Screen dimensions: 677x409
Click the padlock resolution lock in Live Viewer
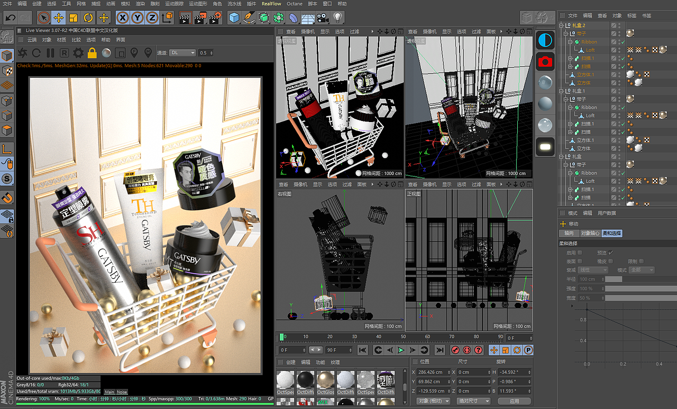point(91,53)
